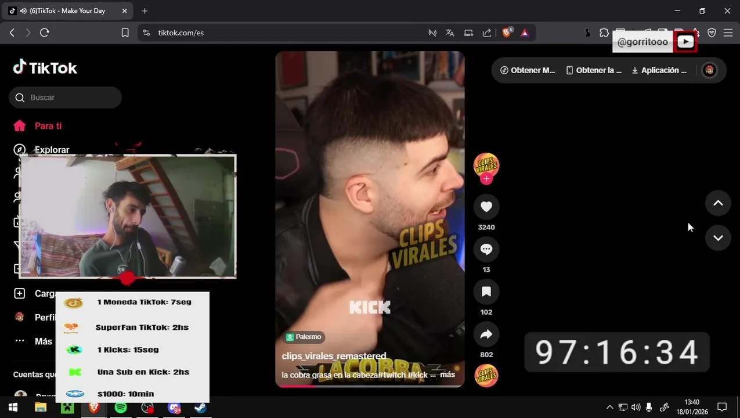Close the TikTok browser tab
This screenshot has height=418, width=740.
(124, 11)
